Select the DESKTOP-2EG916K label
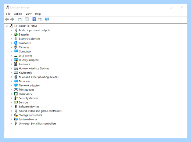 point(26,26)
